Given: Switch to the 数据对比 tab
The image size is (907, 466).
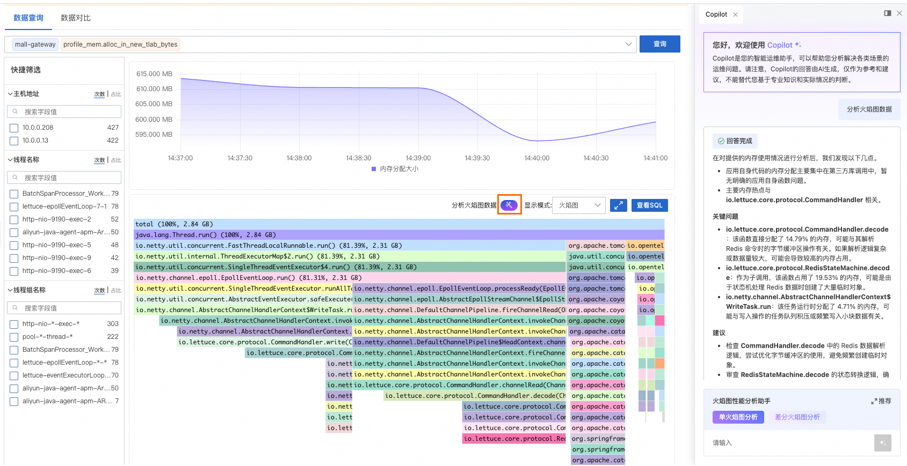Looking at the screenshot, I should [75, 18].
